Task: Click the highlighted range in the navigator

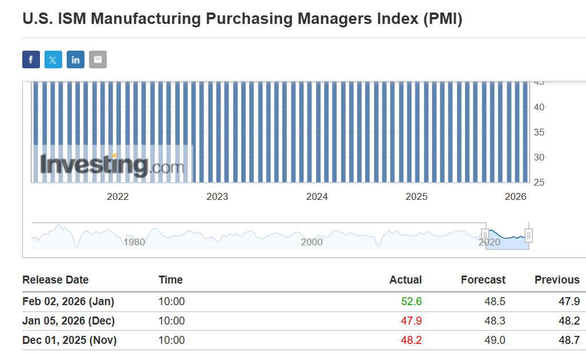Action: click(x=507, y=238)
